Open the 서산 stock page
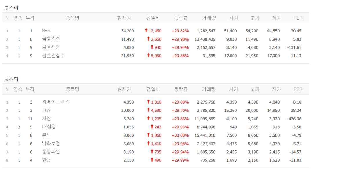 46,119
